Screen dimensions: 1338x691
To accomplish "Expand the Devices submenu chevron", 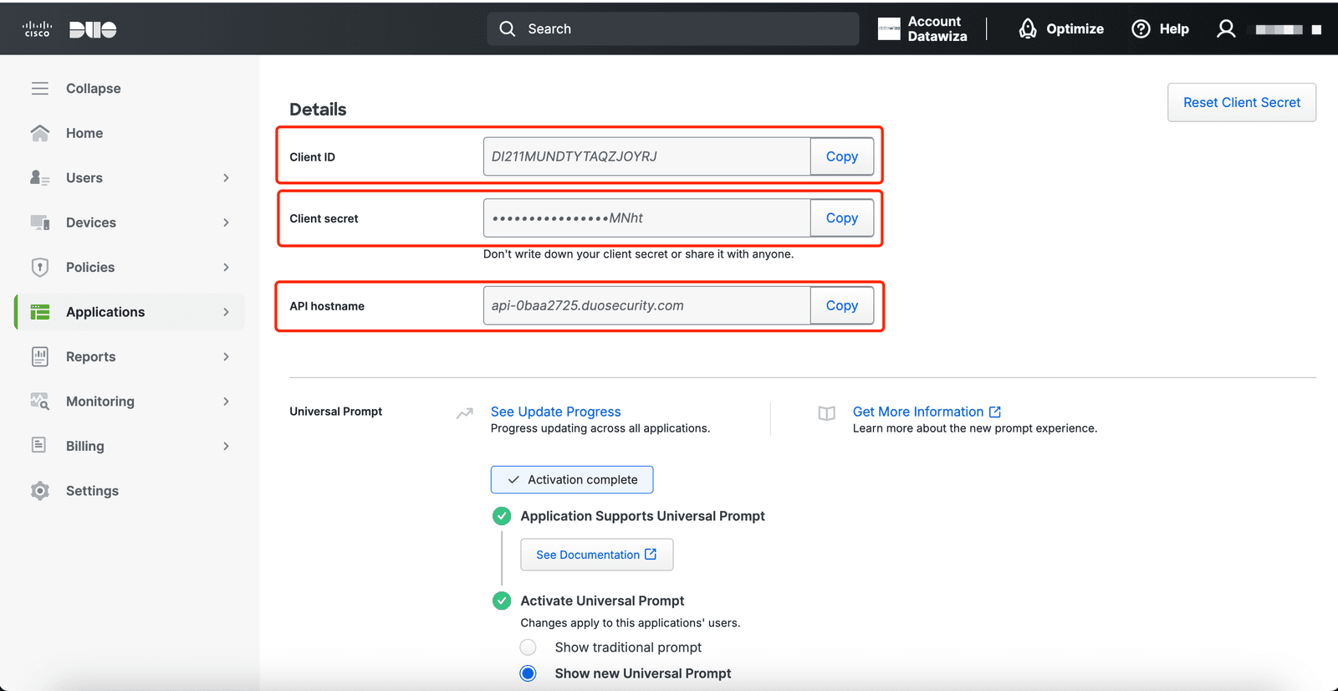I will pos(227,223).
